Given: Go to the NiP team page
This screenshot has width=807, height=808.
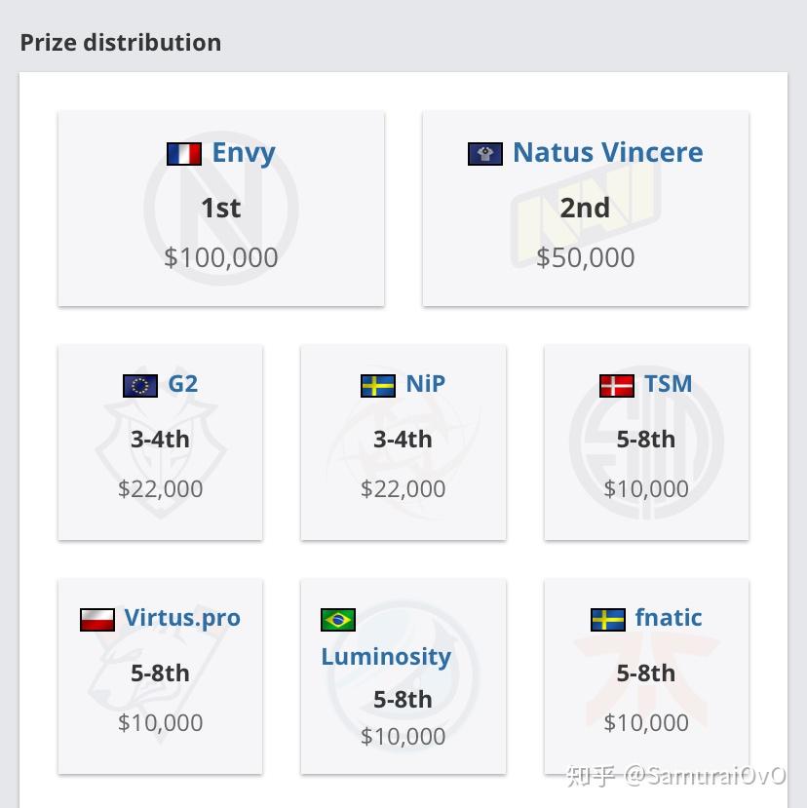Looking at the screenshot, I should [x=425, y=384].
